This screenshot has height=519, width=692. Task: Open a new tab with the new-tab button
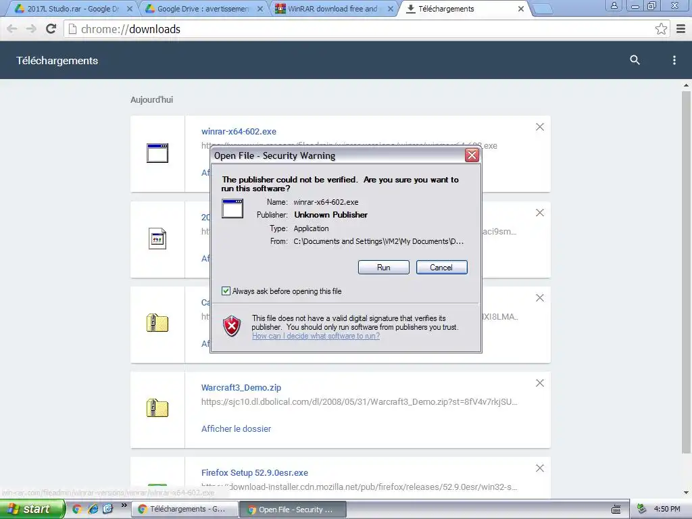click(x=542, y=9)
